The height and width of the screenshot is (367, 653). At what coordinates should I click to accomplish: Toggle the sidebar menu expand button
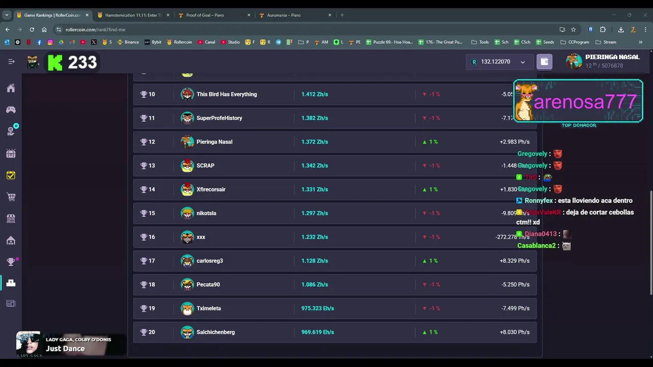[11, 62]
